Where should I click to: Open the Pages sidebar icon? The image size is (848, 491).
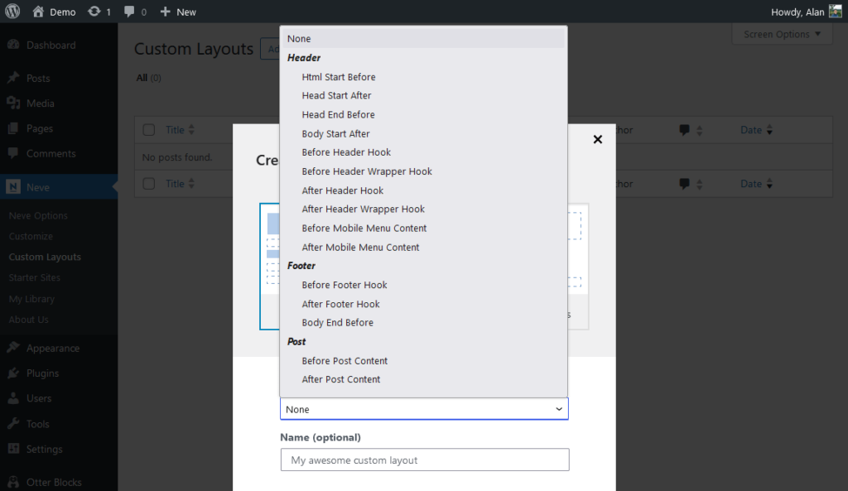(13, 128)
